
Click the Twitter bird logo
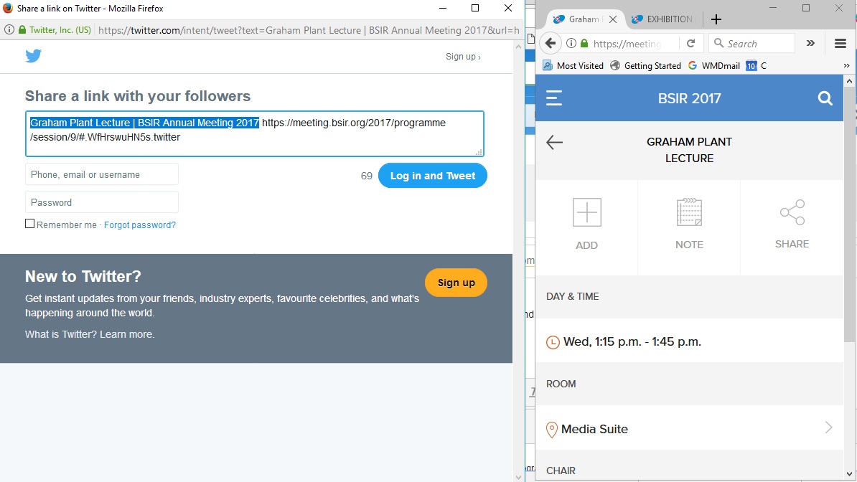click(x=33, y=56)
